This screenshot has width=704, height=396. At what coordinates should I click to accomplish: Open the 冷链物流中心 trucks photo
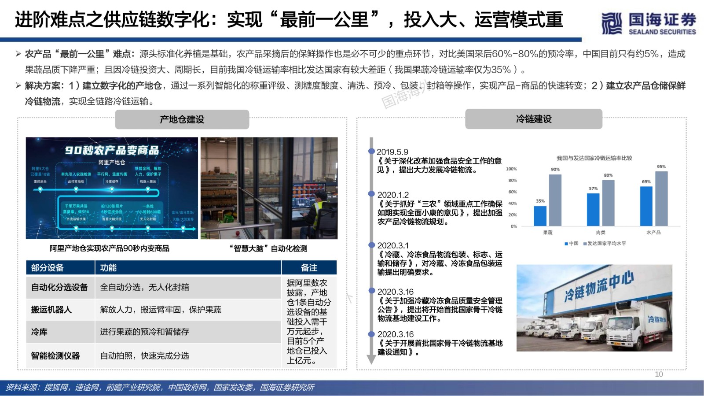(x=594, y=308)
